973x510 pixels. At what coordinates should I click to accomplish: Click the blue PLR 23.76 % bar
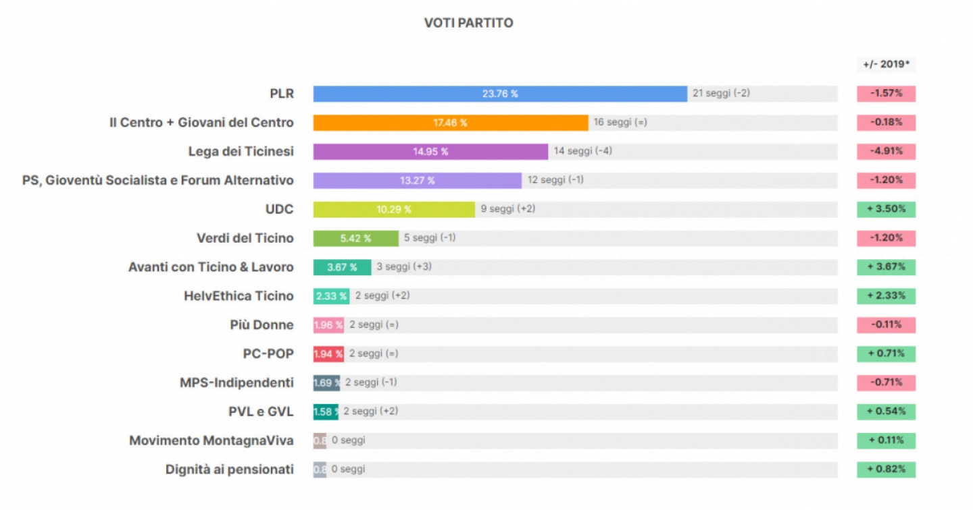coord(500,94)
